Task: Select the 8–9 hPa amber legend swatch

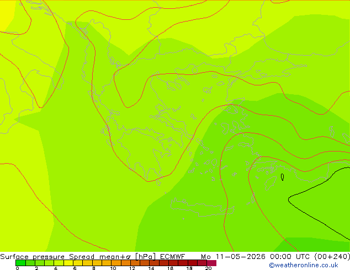Action: coord(97,263)
